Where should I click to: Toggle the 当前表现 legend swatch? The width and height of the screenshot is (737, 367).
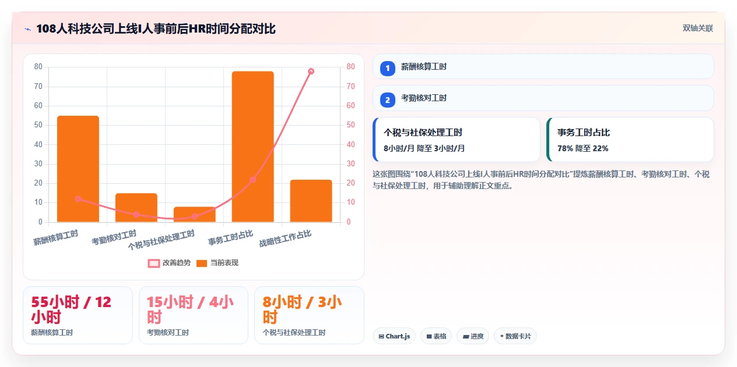202,263
